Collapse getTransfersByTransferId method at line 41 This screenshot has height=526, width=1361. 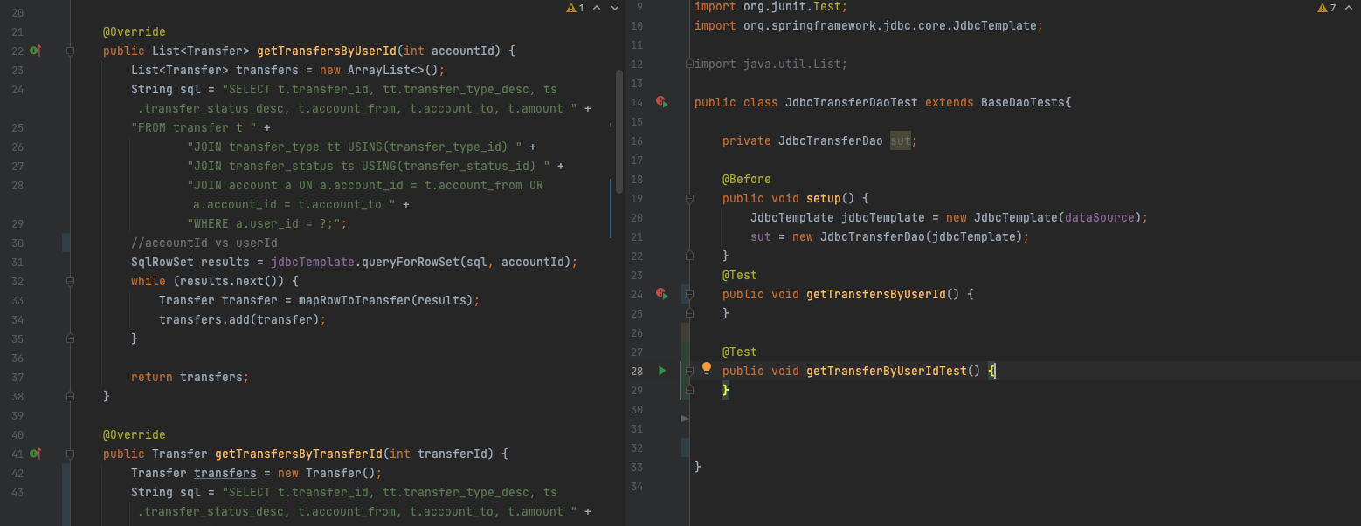tap(70, 454)
